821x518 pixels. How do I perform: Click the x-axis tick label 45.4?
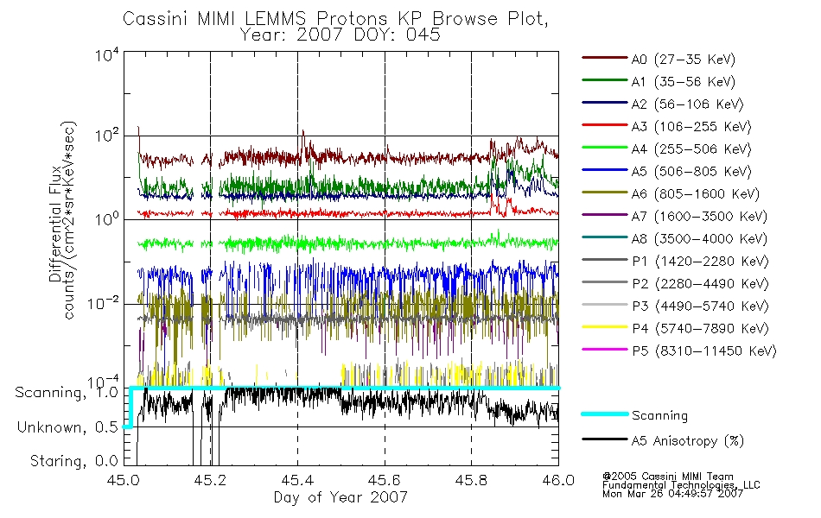(x=297, y=480)
